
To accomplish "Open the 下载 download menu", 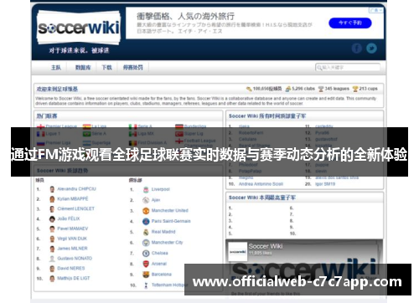I will pos(106,68).
